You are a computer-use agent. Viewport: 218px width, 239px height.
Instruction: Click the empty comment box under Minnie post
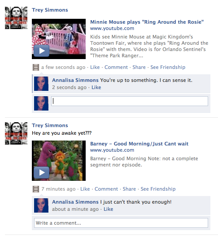pos(130,101)
